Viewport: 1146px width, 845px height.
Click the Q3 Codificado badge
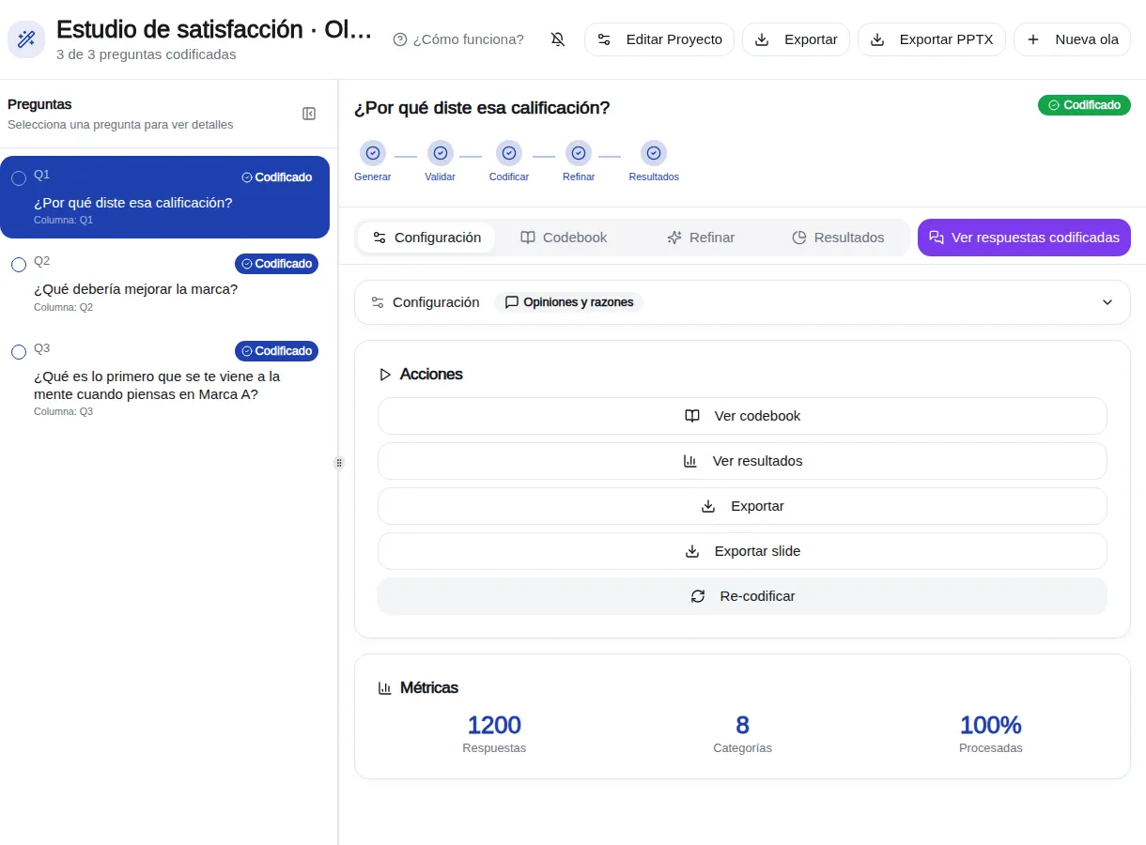[276, 351]
